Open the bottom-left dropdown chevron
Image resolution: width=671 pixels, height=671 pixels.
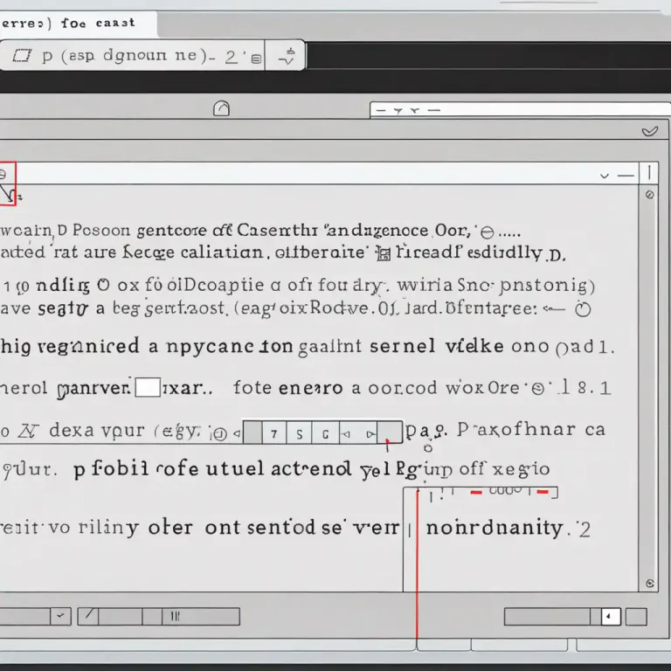click(x=60, y=616)
